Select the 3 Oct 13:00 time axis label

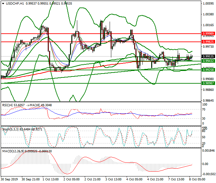click(113, 179)
